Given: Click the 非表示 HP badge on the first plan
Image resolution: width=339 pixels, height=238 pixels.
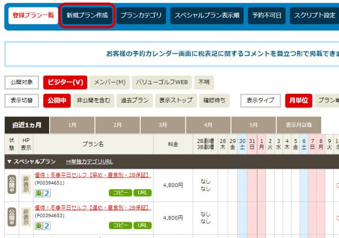Looking at the screenshot, I should click(x=26, y=184).
